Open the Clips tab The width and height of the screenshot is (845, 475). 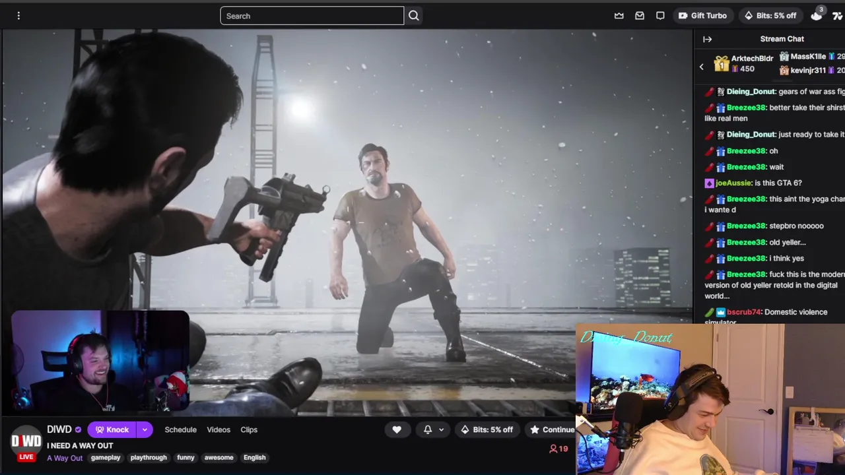pyautogui.click(x=249, y=429)
